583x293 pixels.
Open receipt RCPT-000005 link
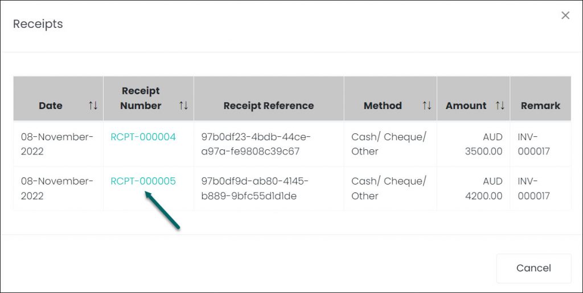(143, 181)
